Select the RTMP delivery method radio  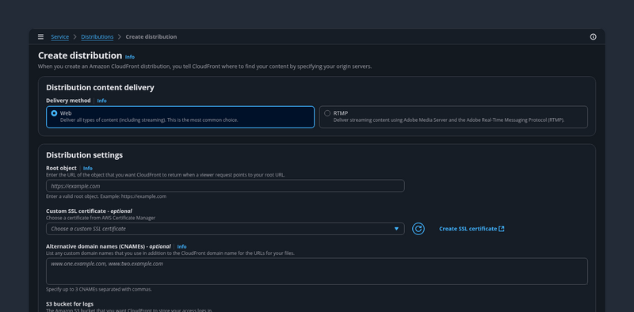coord(327,113)
